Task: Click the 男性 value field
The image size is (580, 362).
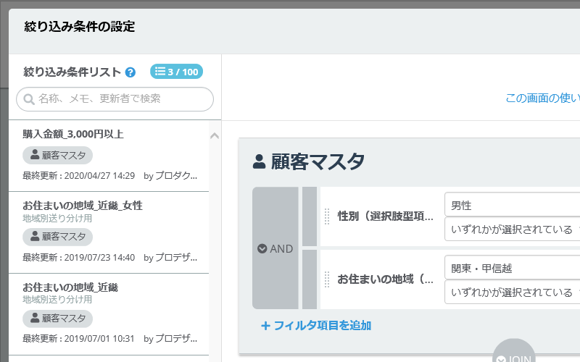Action: click(x=512, y=205)
